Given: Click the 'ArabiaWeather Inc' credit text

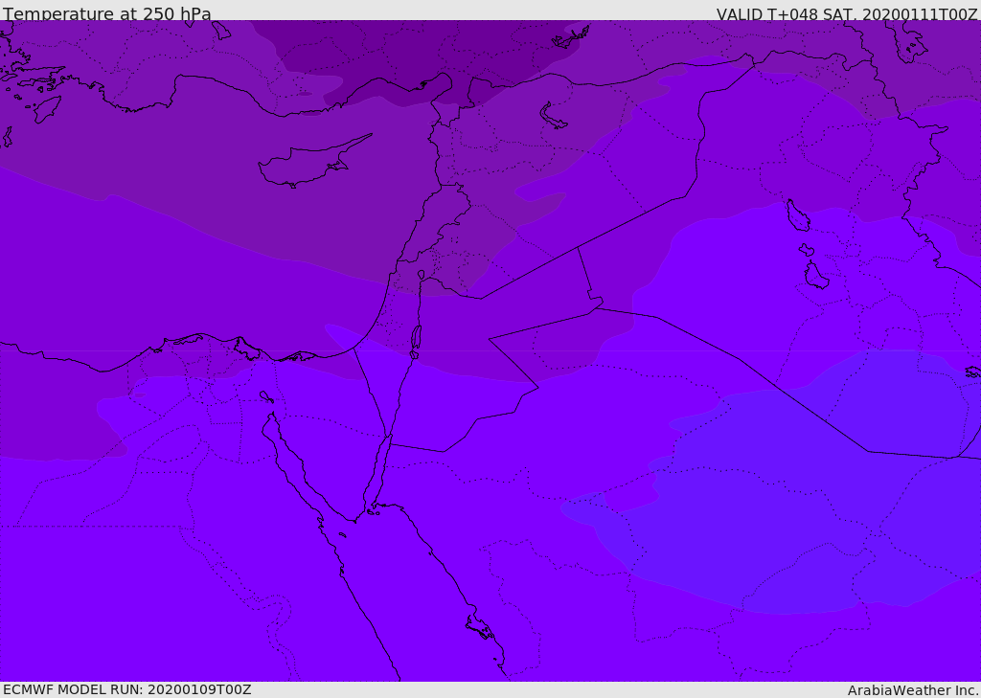Looking at the screenshot, I should point(913,690).
